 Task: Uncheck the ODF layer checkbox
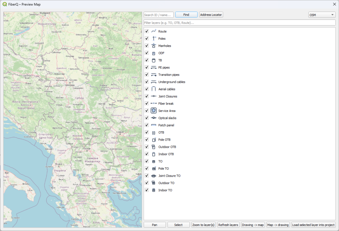(x=147, y=53)
